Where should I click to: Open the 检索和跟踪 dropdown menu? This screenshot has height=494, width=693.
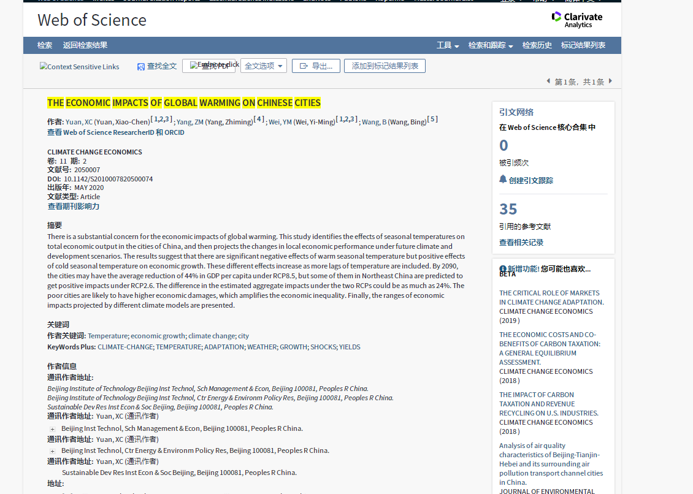click(x=491, y=45)
